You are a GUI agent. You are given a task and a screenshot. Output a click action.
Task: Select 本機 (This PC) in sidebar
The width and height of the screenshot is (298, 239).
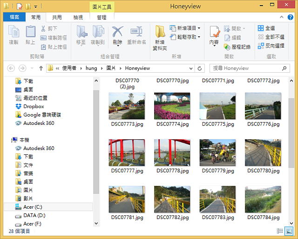(20, 140)
